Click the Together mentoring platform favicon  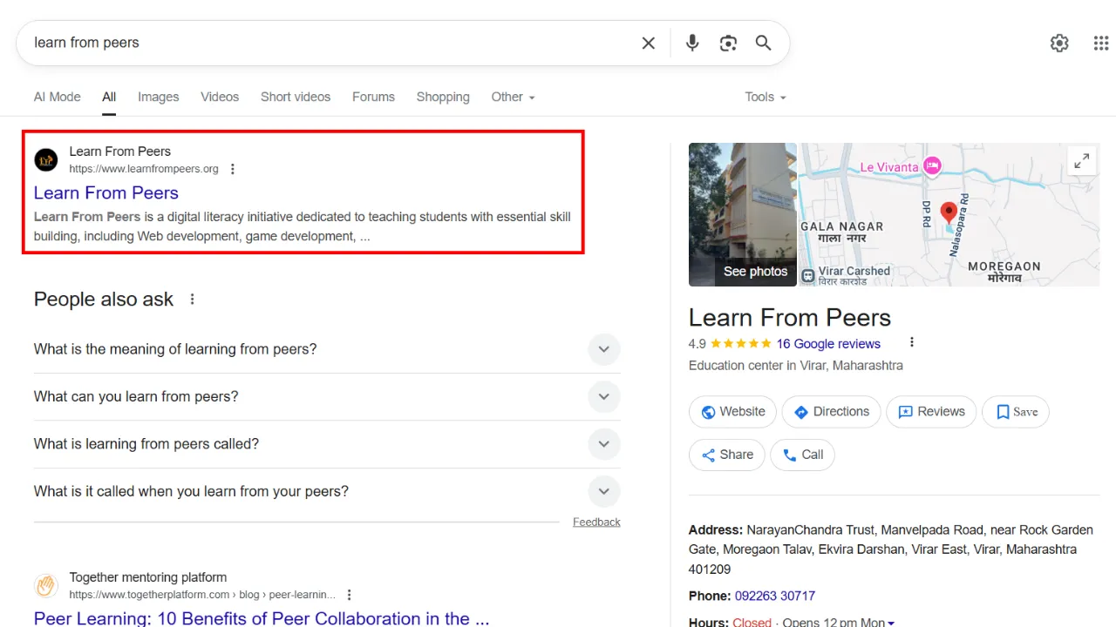click(45, 586)
